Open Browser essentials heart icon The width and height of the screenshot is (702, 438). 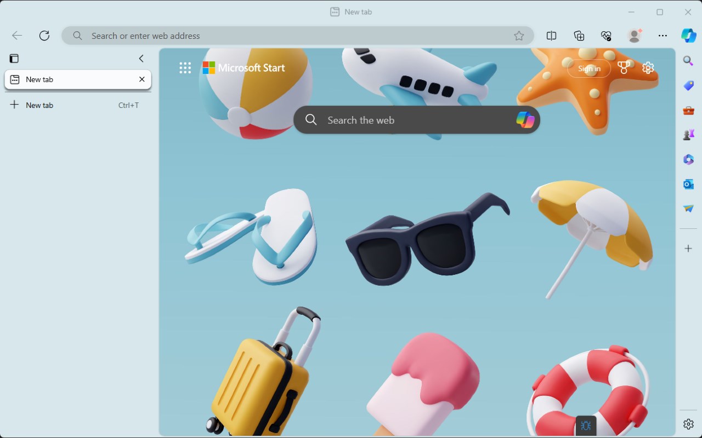point(606,36)
